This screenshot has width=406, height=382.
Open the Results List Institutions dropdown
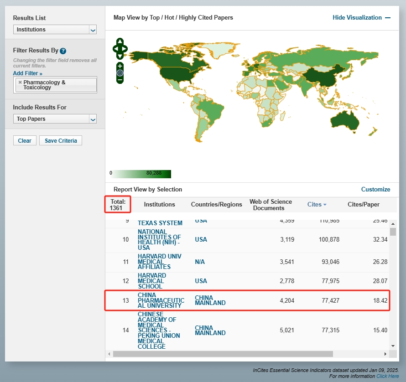click(55, 30)
